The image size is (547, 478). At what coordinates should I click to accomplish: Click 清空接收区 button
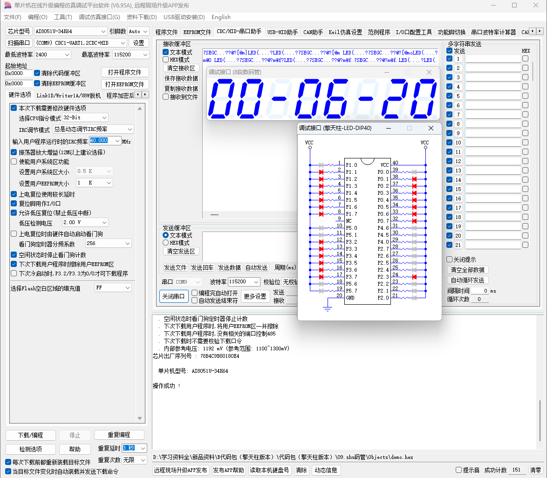click(x=181, y=68)
